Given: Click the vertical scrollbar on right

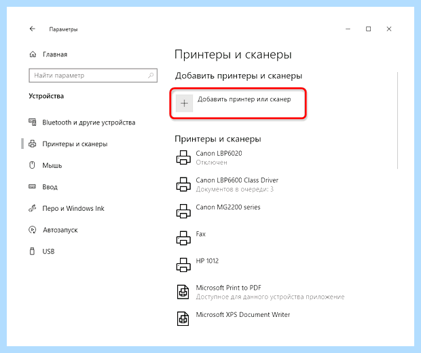Looking at the screenshot, I should (397, 120).
